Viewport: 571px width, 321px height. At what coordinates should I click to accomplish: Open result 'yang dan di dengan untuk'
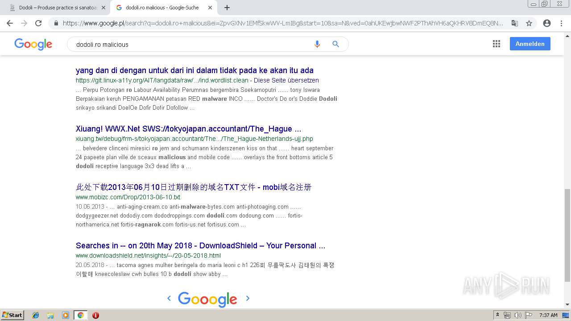194,70
